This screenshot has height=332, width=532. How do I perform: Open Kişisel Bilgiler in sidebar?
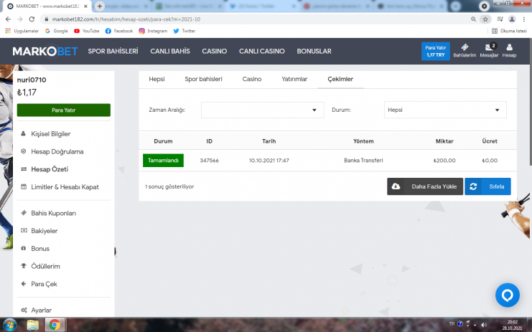tap(50, 134)
